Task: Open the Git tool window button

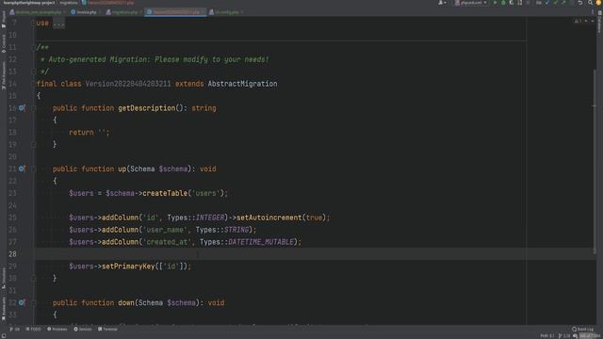Action: point(15,329)
